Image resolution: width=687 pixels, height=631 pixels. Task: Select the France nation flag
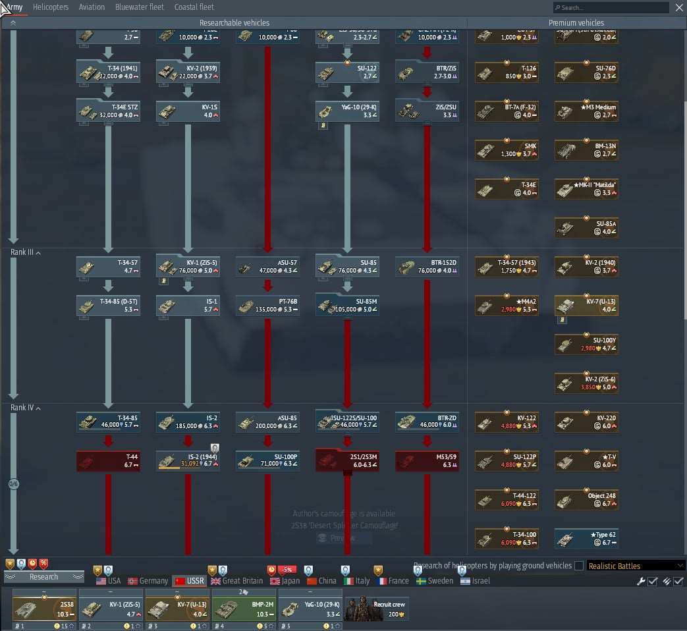point(393,580)
